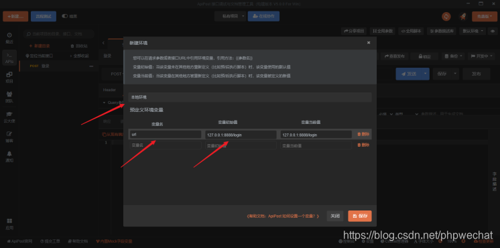This screenshot has width=500, height=248.
Task: Click the empty 变量初始值 field
Action: [x=241, y=145]
